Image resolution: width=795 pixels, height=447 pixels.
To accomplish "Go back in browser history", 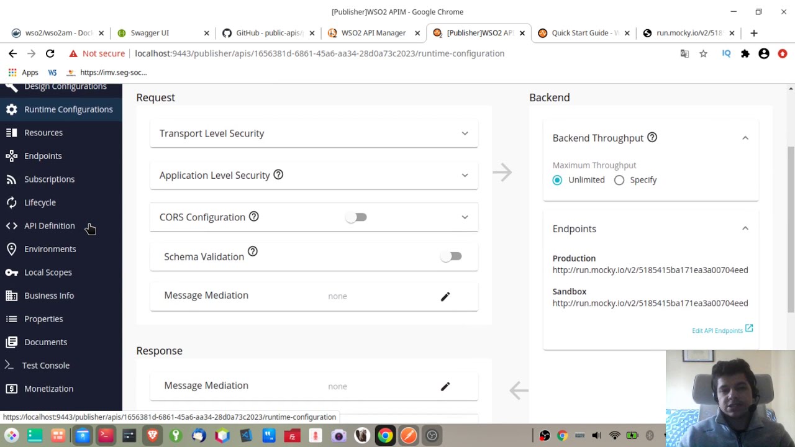I will pyautogui.click(x=12, y=53).
